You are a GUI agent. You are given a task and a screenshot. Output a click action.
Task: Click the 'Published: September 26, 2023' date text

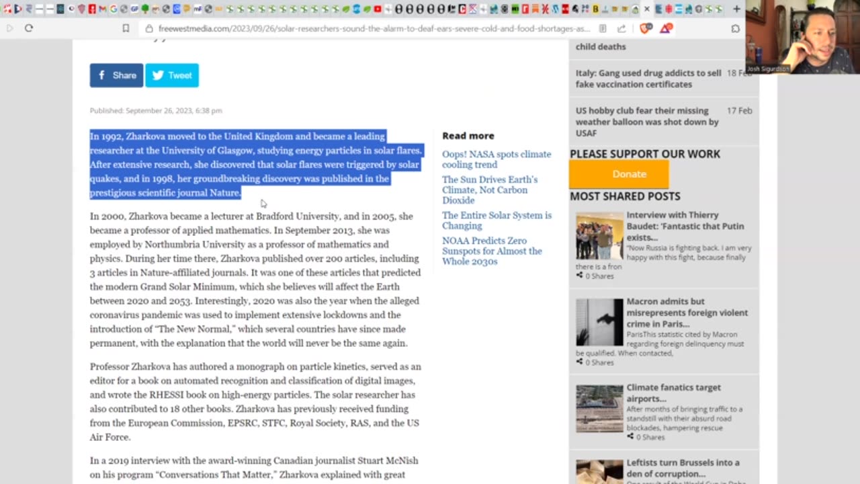click(156, 110)
